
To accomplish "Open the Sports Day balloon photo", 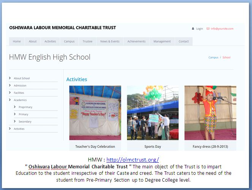I will pyautogui.click(x=153, y=113).
